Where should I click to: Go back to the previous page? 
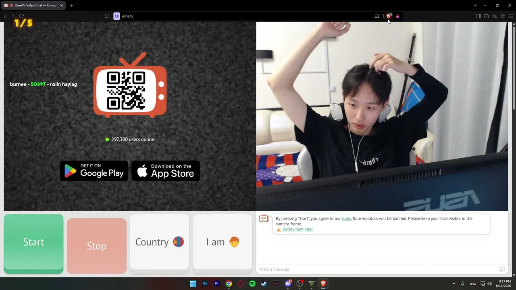[5, 16]
